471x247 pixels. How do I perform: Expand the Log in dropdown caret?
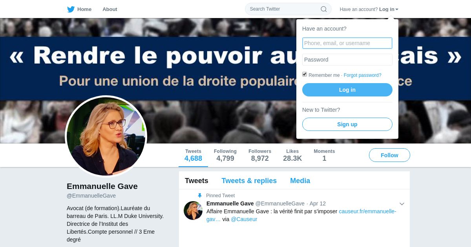point(397,9)
